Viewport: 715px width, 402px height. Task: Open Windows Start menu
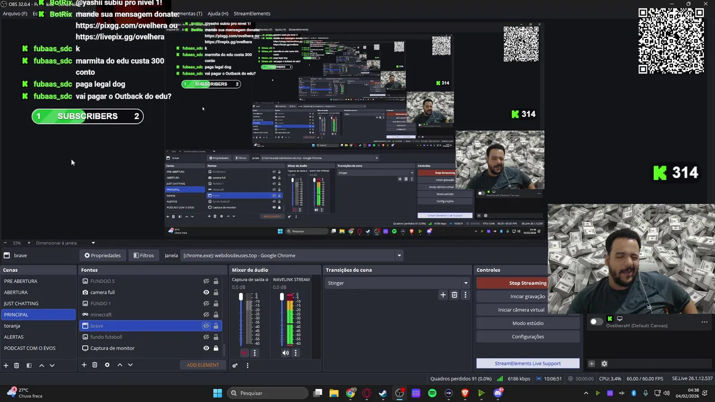pyautogui.click(x=217, y=393)
